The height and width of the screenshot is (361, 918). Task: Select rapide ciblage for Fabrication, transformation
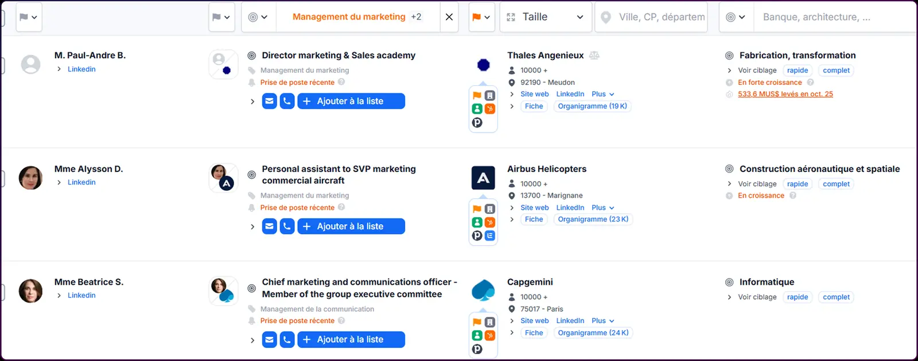tap(798, 70)
